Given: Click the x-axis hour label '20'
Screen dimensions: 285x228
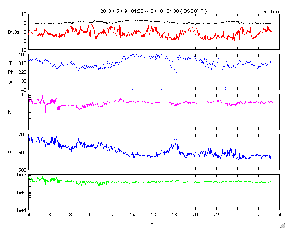Looking at the screenshot, I should 196,215.
